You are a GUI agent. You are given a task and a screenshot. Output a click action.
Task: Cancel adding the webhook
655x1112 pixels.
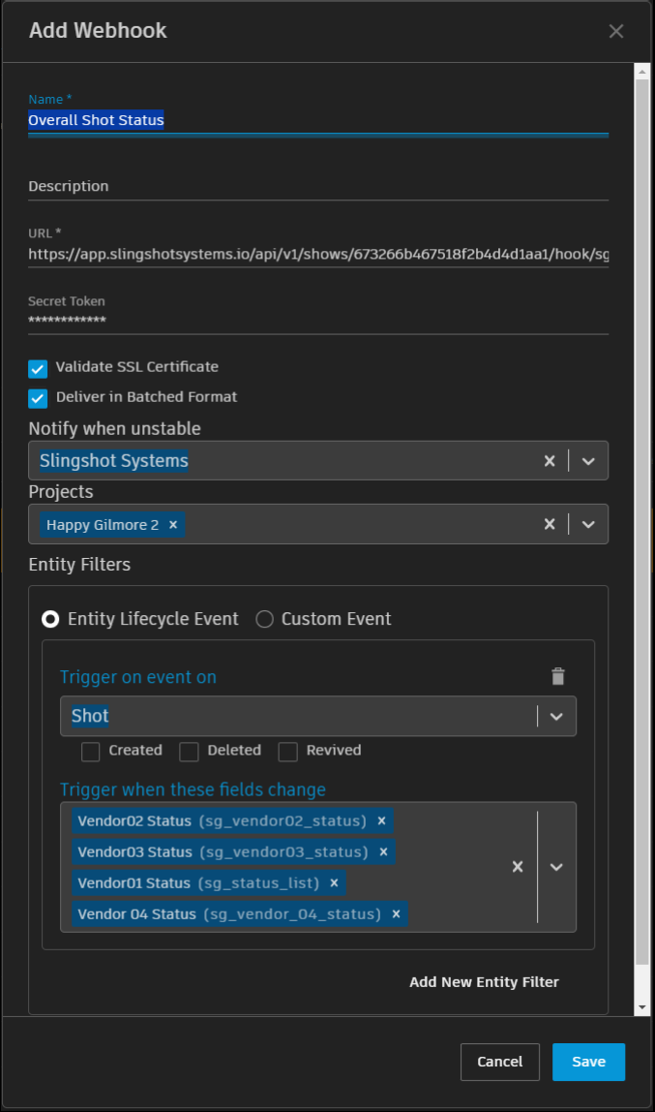[499, 1062]
